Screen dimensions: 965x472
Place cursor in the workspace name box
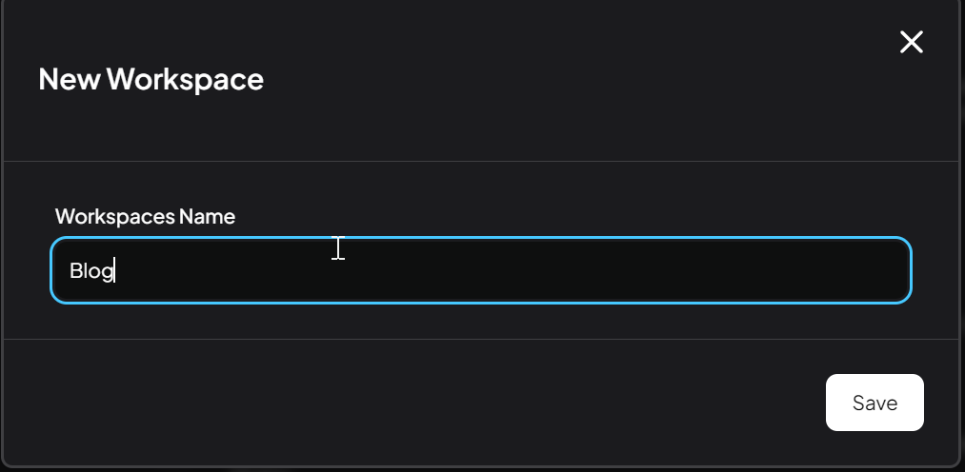481,270
